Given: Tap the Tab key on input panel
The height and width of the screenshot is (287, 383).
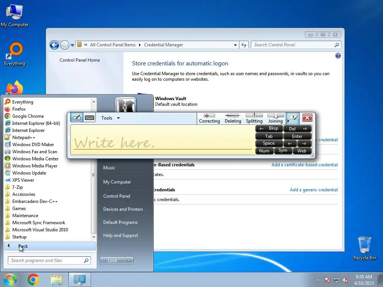Looking at the screenshot, I should tap(269, 136).
